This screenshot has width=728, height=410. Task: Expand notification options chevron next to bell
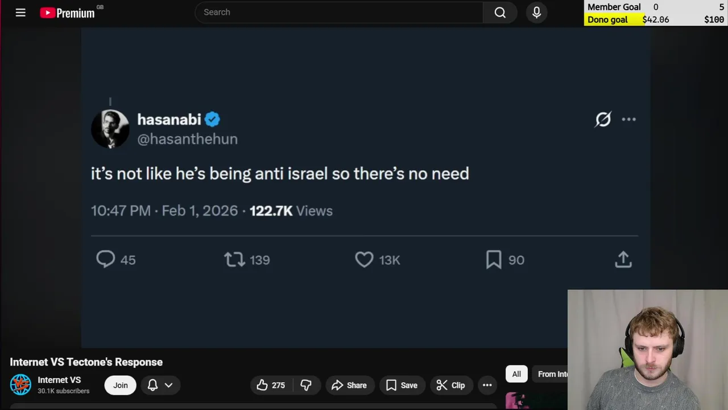(x=168, y=386)
